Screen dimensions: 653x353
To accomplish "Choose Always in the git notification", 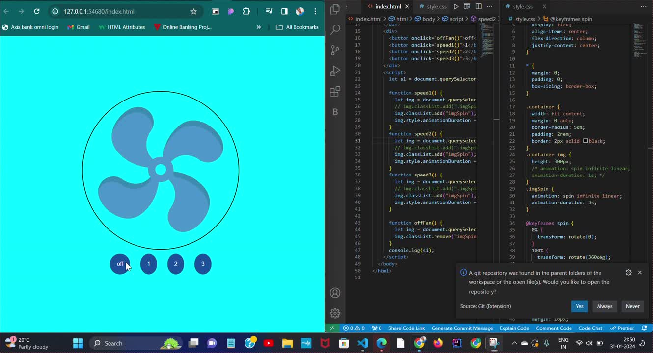I will (604, 306).
